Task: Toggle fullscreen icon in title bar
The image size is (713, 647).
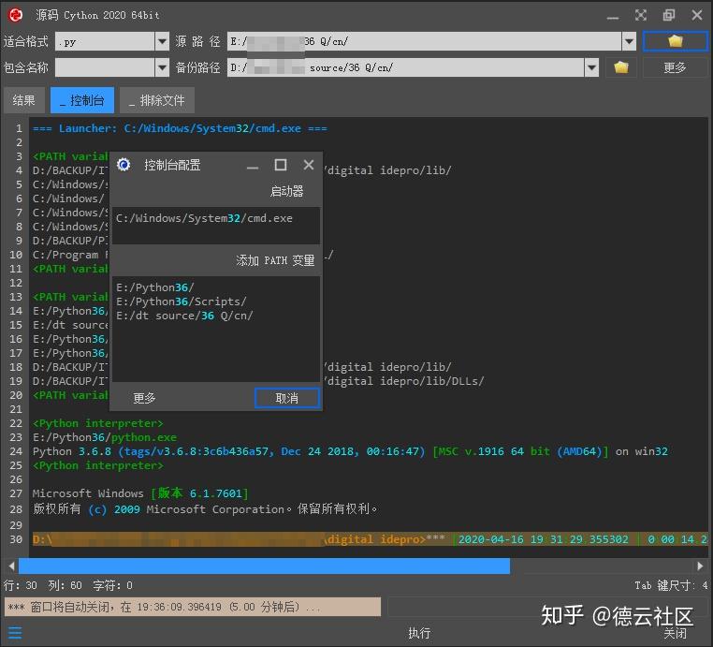Action: click(x=641, y=15)
